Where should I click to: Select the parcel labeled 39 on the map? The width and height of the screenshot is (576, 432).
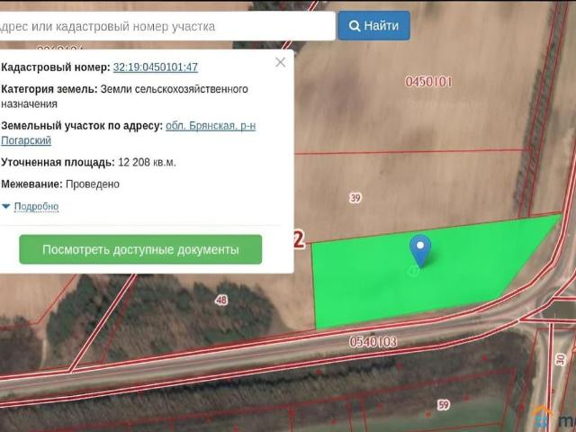tap(355, 198)
